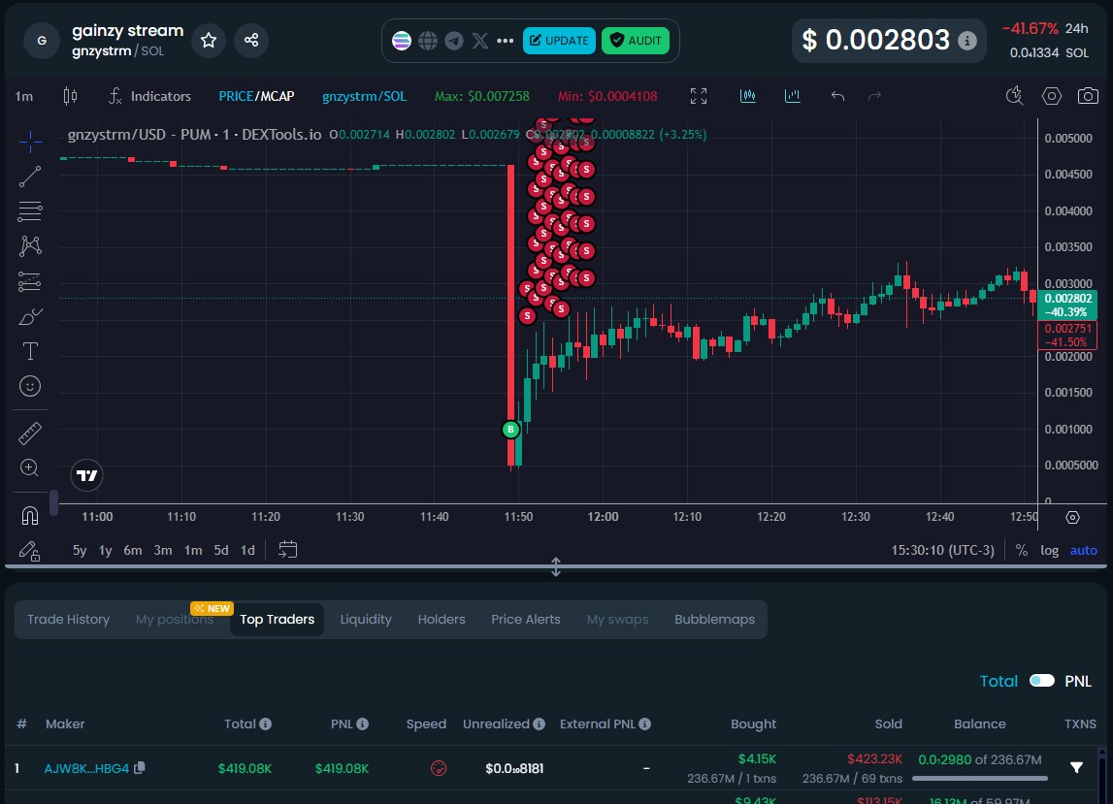Open the Telegram link icon
The image size is (1113, 804).
(x=453, y=41)
